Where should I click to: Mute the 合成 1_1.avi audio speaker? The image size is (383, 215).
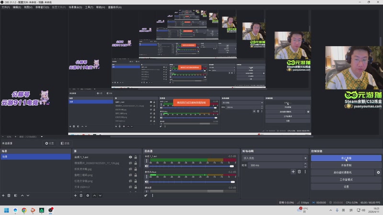coord(146,166)
